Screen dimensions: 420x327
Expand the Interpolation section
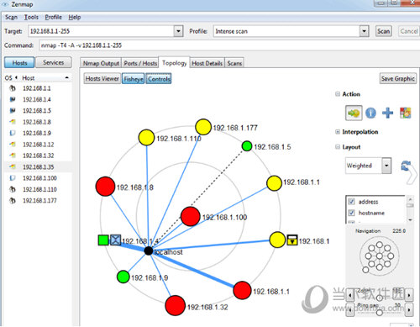click(338, 132)
